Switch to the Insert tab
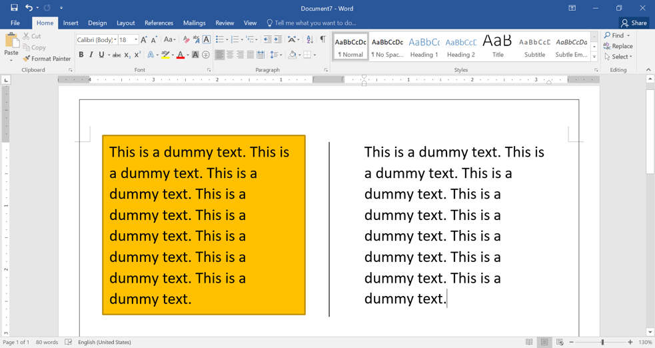Viewport: 655px width, 348px height. point(71,23)
